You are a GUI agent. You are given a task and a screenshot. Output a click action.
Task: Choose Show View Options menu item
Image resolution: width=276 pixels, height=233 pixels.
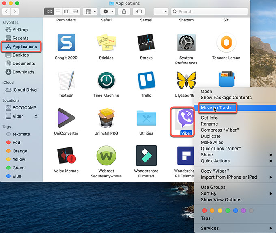pos(235,200)
